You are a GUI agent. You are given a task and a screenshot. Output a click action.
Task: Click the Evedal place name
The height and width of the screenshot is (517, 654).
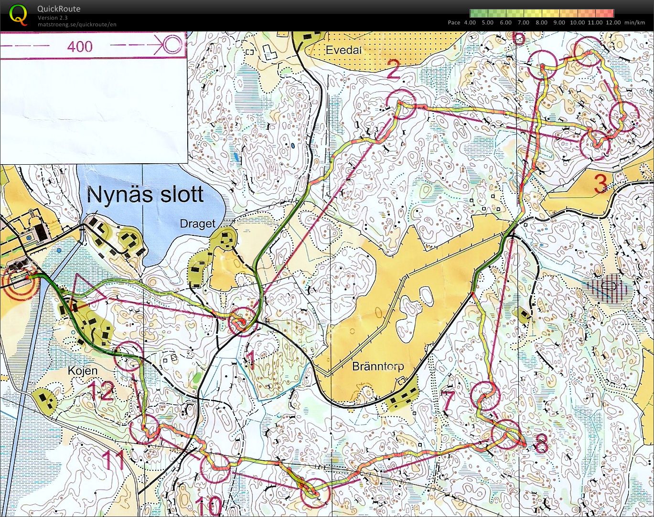pyautogui.click(x=343, y=50)
